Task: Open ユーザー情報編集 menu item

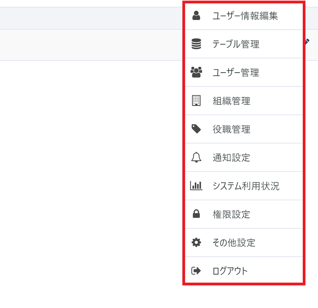Action: (245, 16)
